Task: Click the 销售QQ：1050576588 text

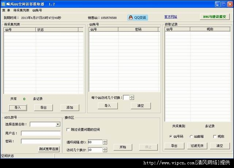Action: [x=102, y=18]
